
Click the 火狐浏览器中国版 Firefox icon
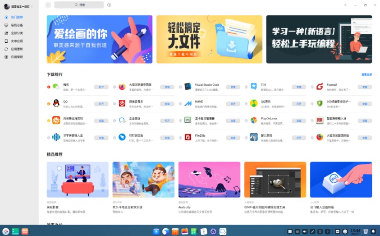click(x=122, y=87)
